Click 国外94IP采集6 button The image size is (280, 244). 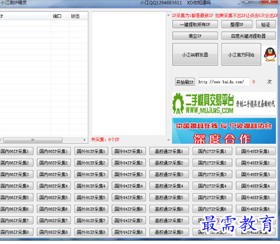click(128, 208)
